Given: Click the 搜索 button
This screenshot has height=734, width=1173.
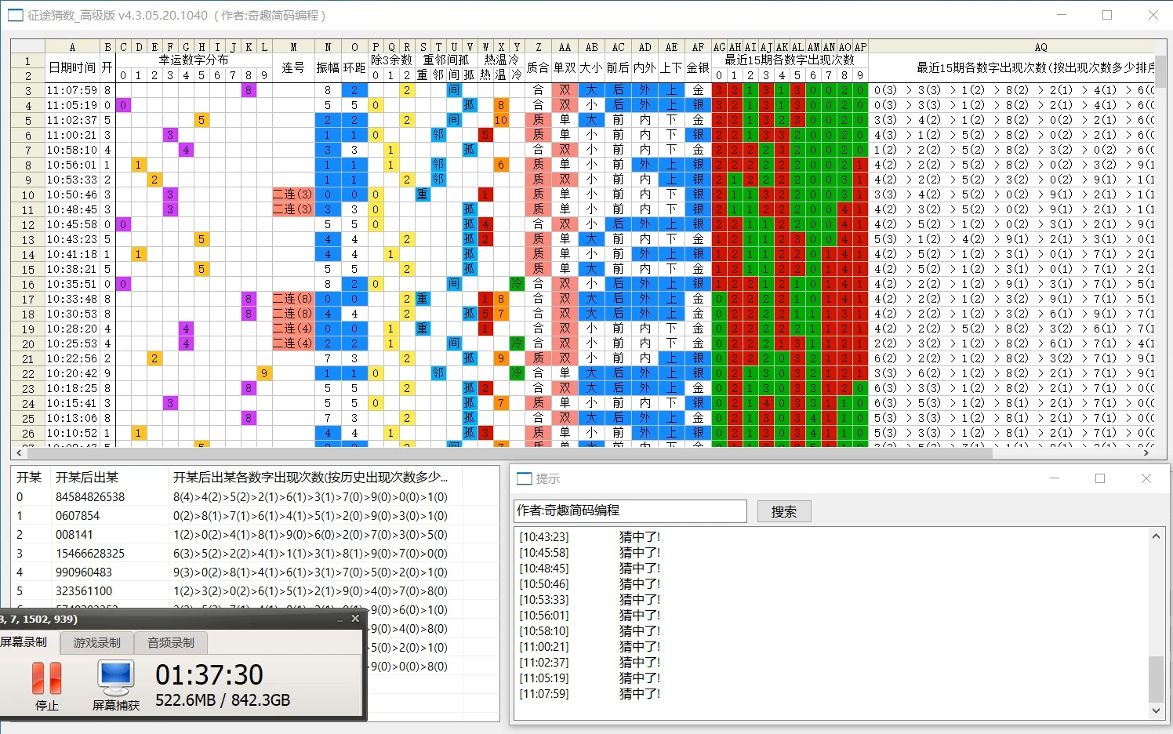Looking at the screenshot, I should [x=784, y=511].
